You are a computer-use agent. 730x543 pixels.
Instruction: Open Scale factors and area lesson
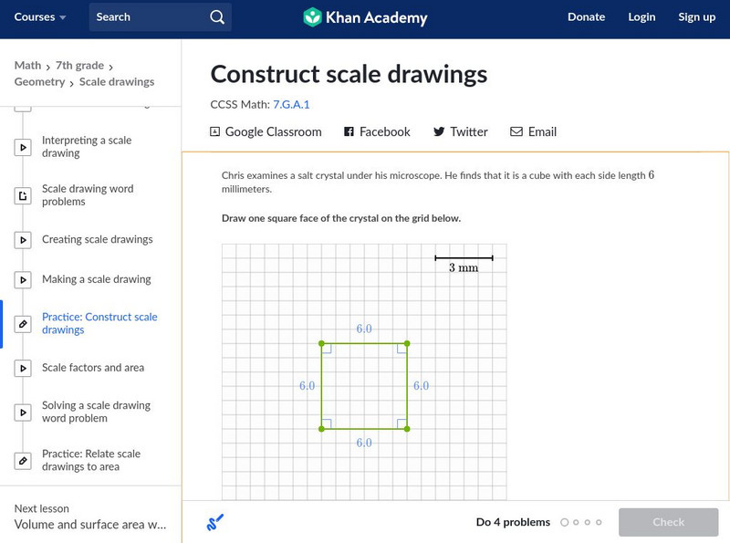click(x=92, y=368)
